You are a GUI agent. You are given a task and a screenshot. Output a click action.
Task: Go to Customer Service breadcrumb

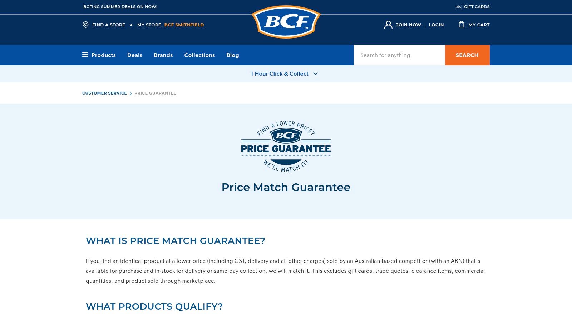(104, 93)
